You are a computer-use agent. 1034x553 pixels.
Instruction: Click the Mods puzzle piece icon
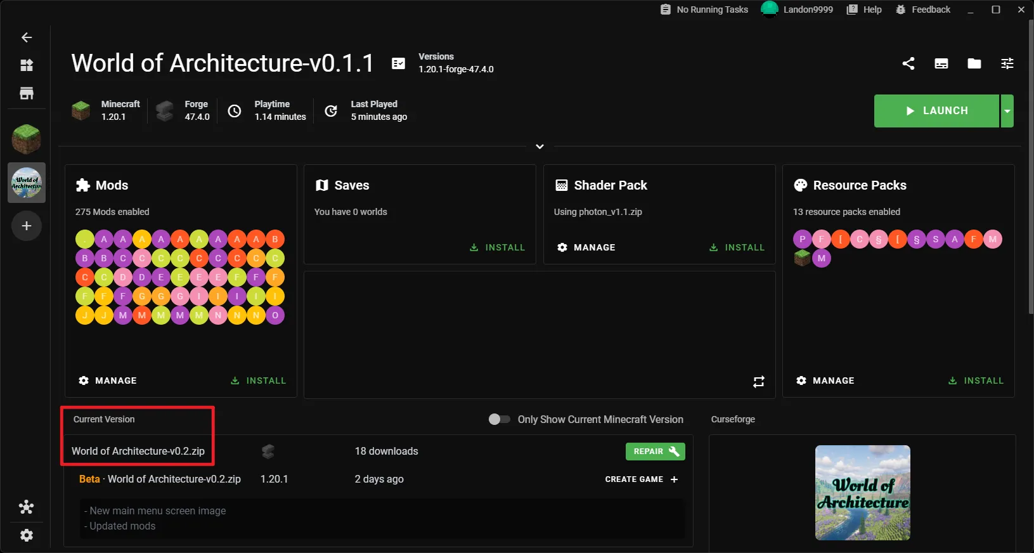click(x=83, y=185)
